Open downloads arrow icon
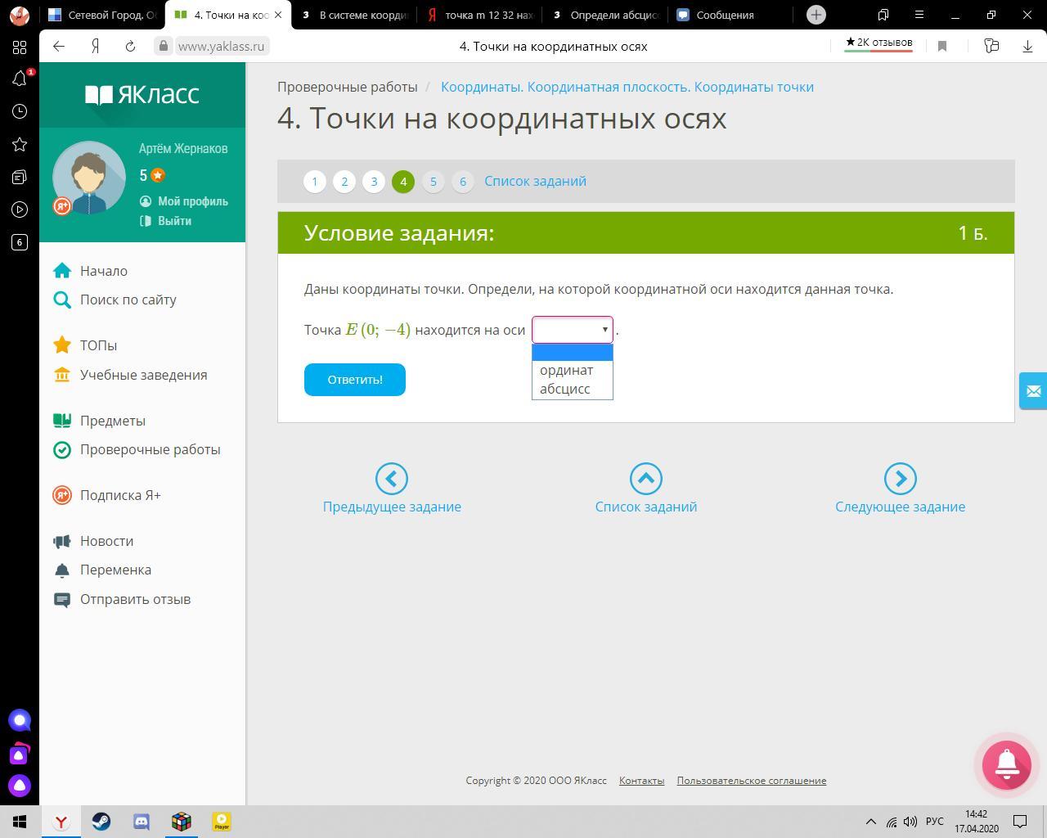This screenshot has height=838, width=1047. coord(1027,47)
